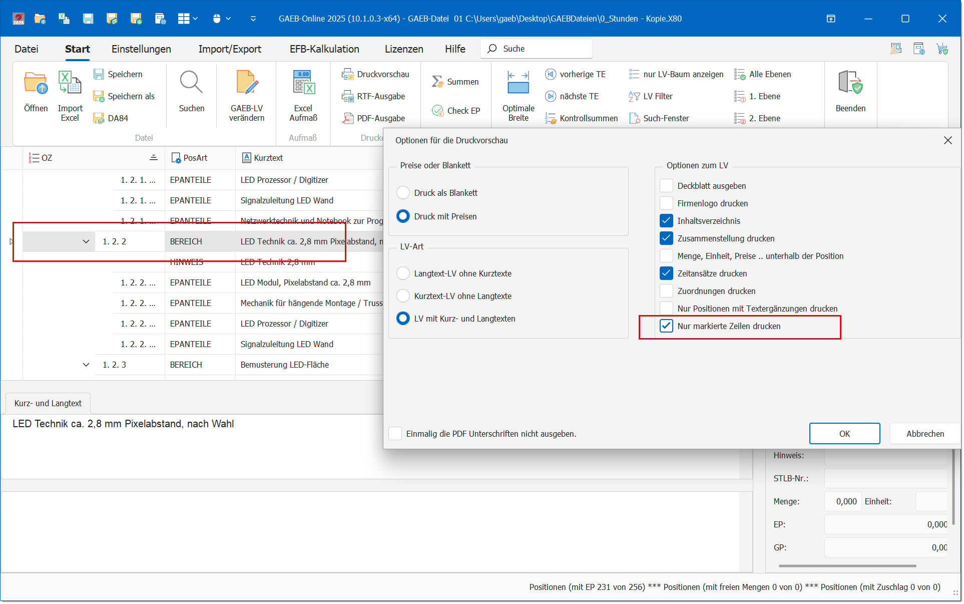This screenshot has height=604, width=964.
Task: Collapse the 1.2.2 BEREICH row
Action: (86, 241)
